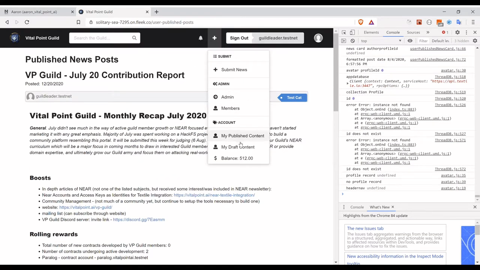Open the top context dropdown in console
Viewport: 480px width, 270px height.
381,41
